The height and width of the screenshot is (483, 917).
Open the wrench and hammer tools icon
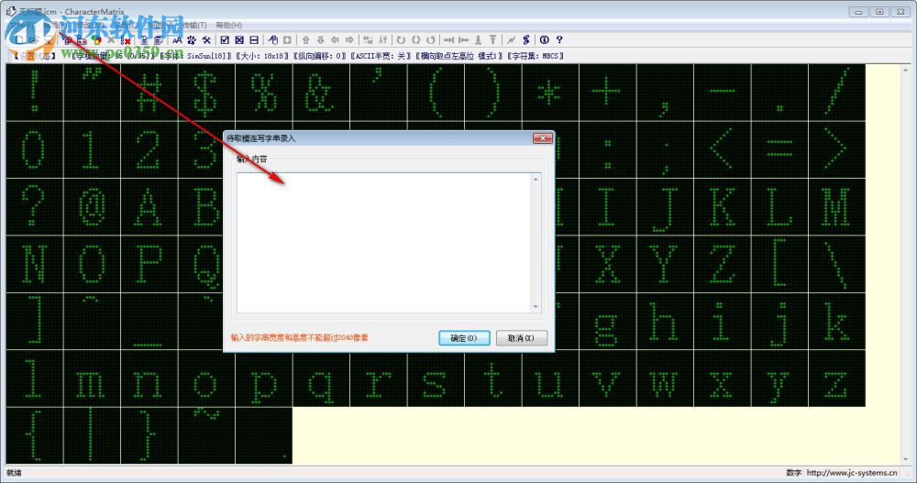tap(206, 39)
